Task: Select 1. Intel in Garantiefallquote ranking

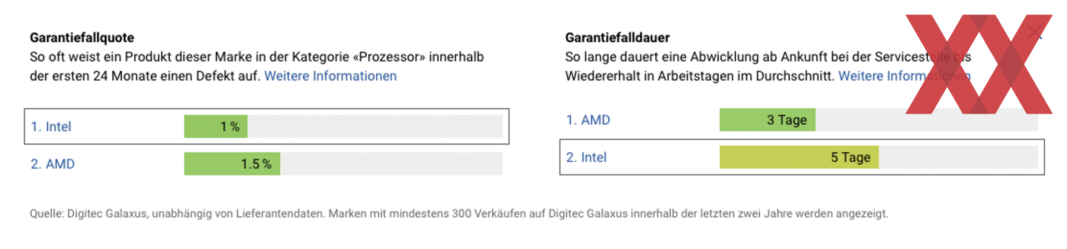Action: (51, 127)
